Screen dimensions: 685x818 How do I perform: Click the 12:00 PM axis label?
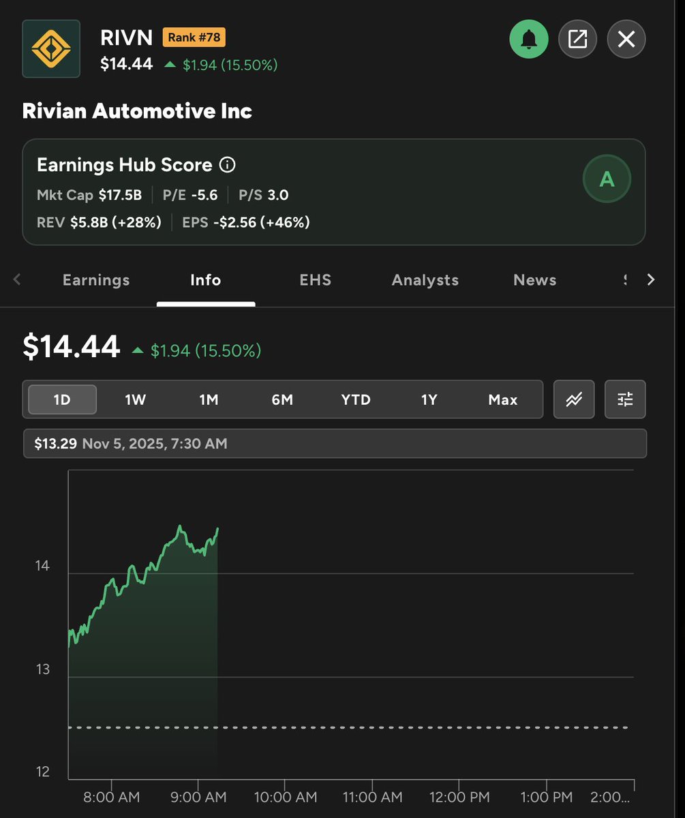(x=459, y=798)
